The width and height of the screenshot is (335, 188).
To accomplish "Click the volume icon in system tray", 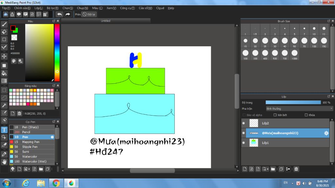I will pos(304,183).
